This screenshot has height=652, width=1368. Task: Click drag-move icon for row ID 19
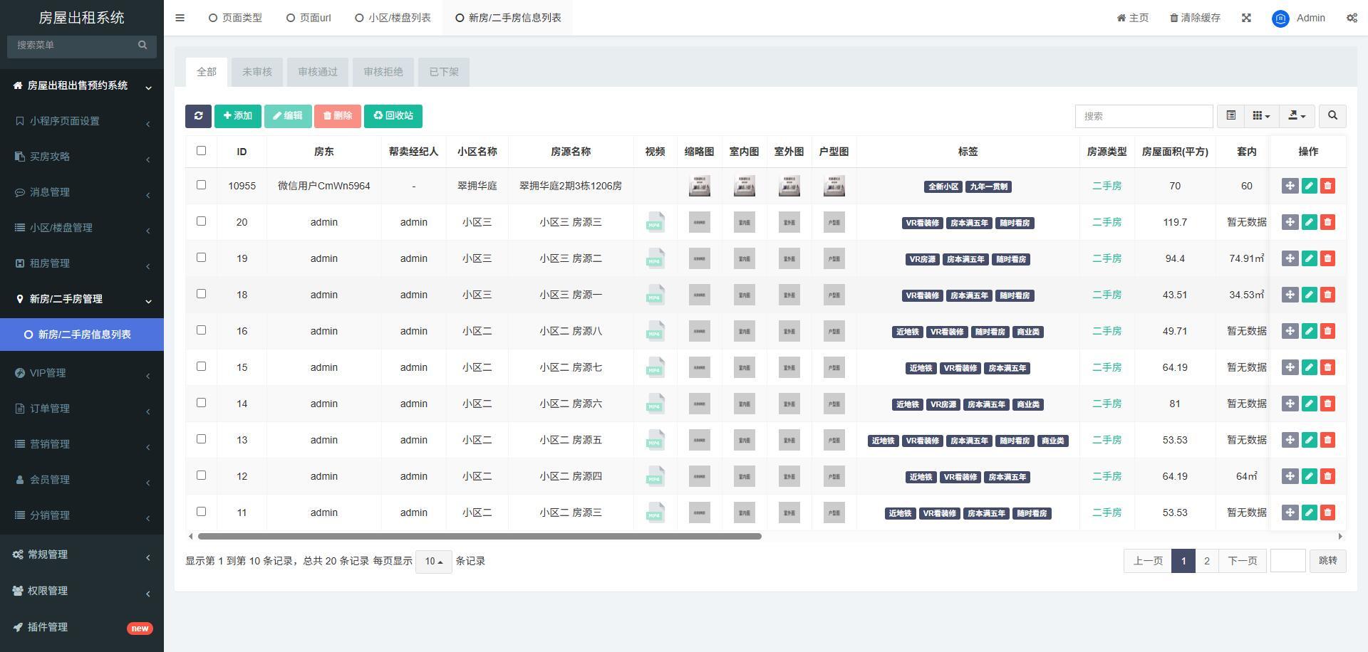tap(1290, 258)
